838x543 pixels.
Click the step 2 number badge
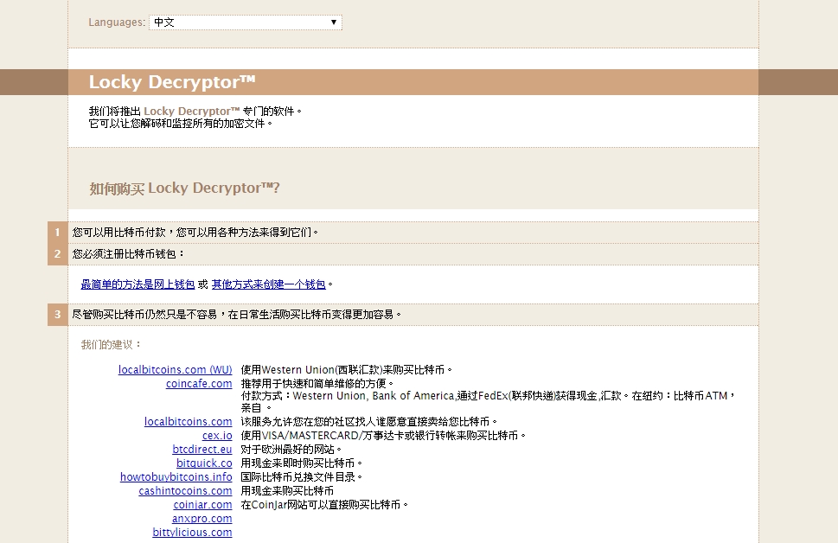pos(57,254)
